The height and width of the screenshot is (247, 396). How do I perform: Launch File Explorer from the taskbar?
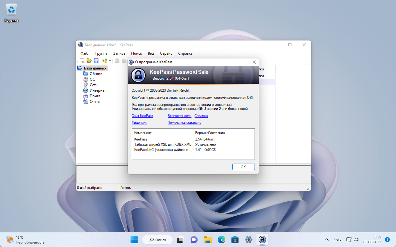(x=208, y=240)
